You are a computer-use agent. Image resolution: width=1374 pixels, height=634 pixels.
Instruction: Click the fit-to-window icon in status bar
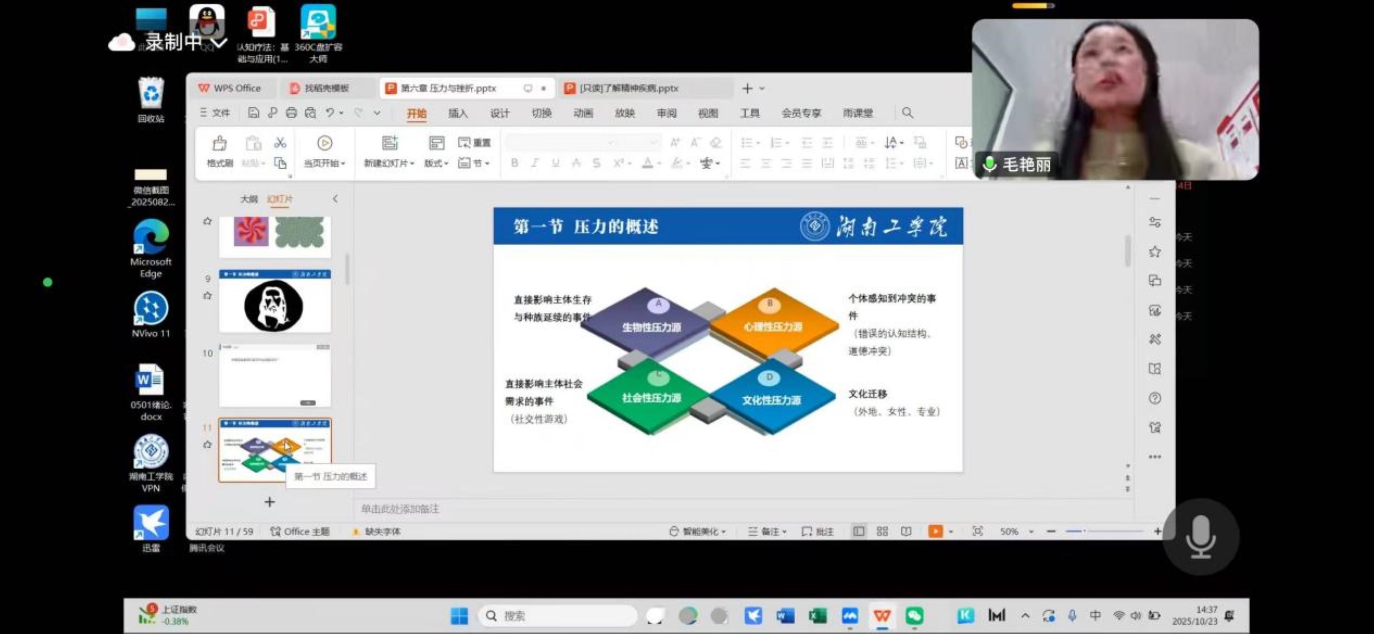(x=977, y=531)
